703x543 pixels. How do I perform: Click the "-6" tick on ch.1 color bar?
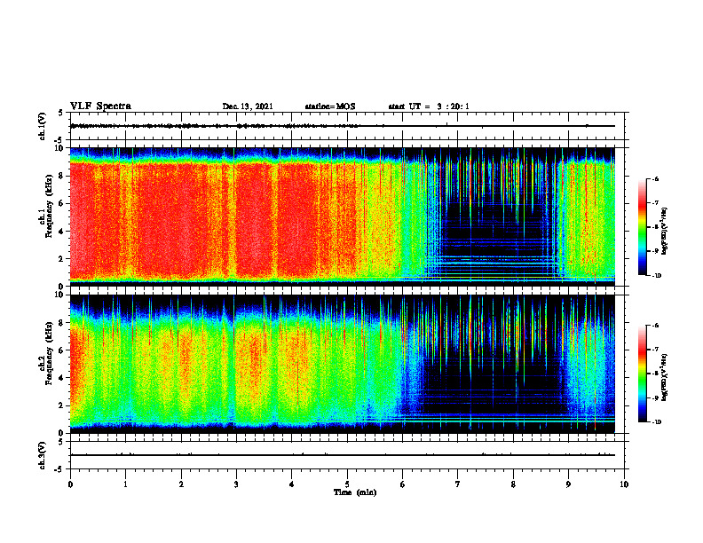(x=655, y=178)
